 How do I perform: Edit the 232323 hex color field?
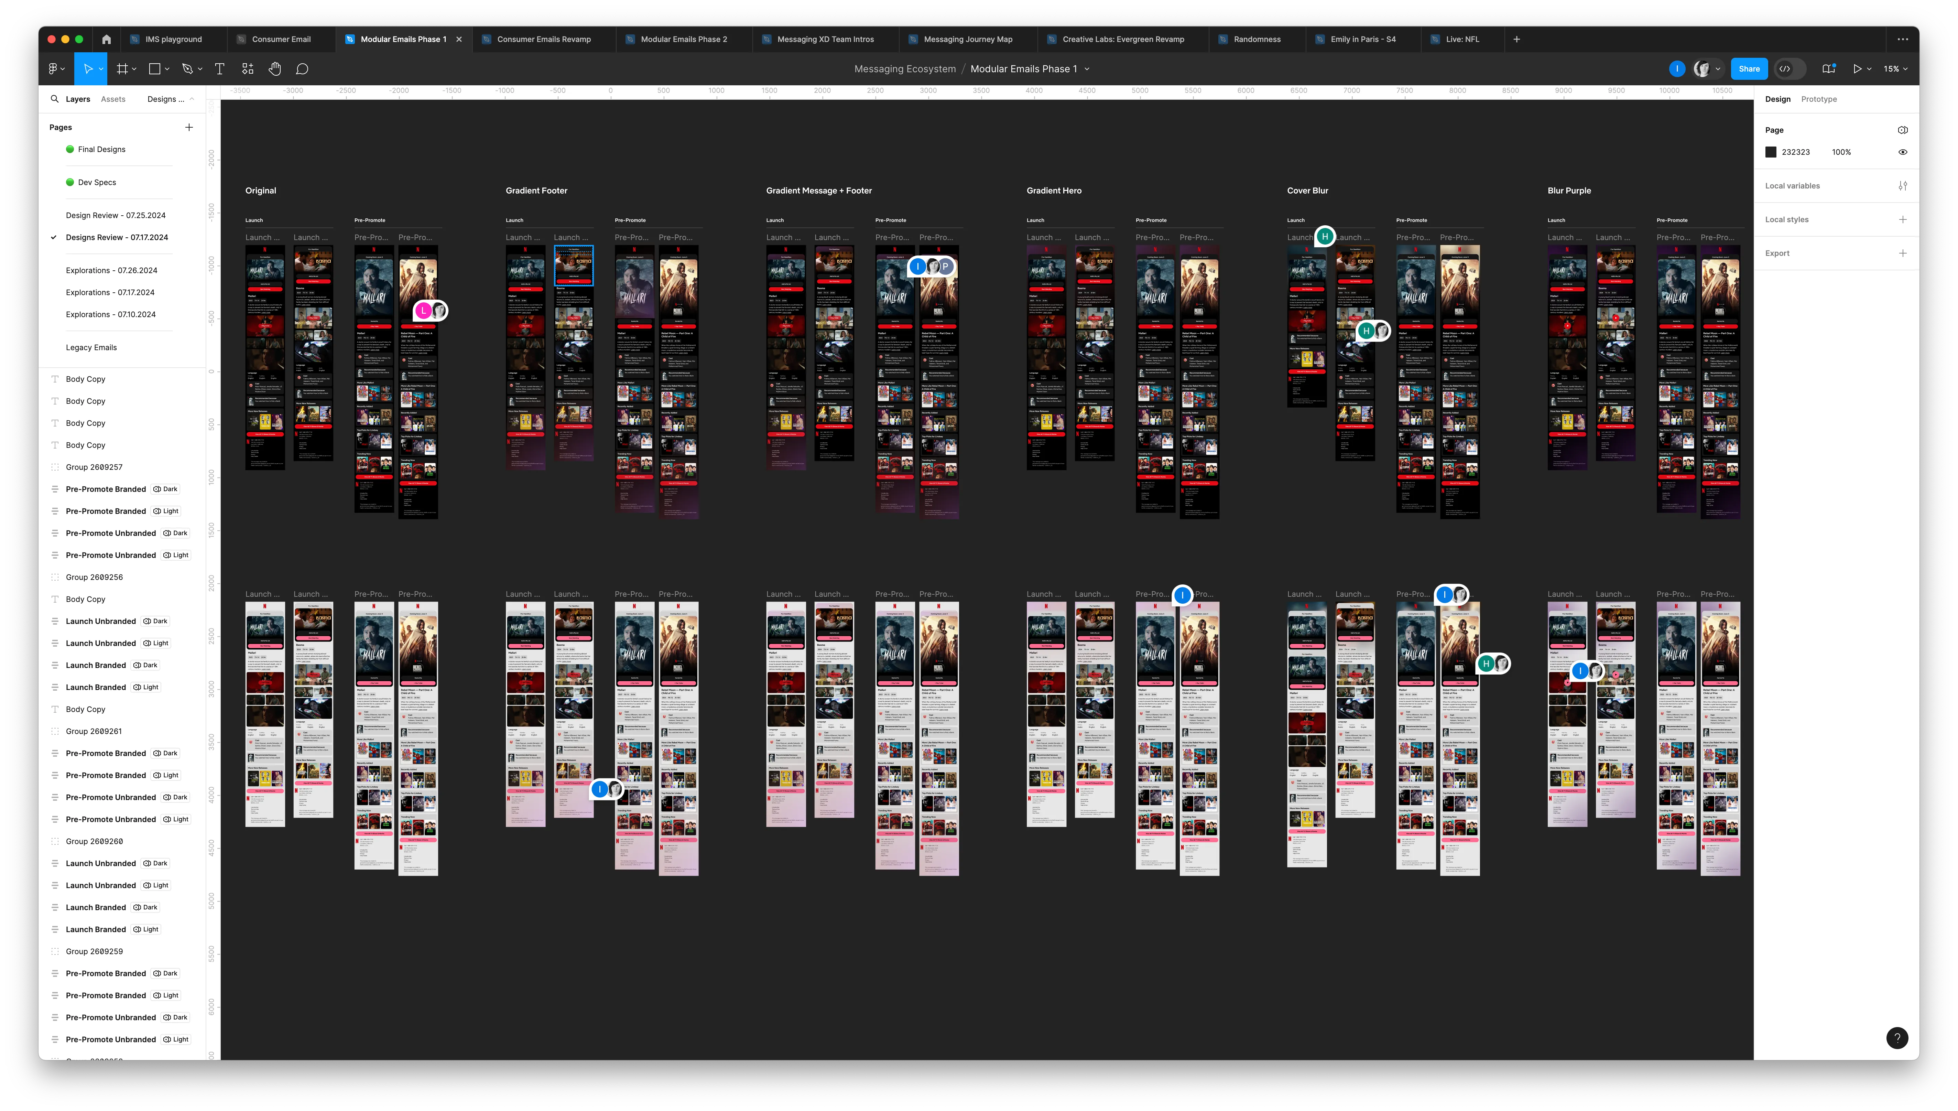click(1796, 152)
